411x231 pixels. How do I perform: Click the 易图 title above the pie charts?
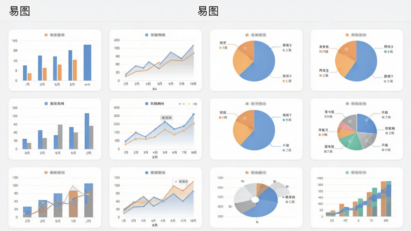(x=208, y=11)
